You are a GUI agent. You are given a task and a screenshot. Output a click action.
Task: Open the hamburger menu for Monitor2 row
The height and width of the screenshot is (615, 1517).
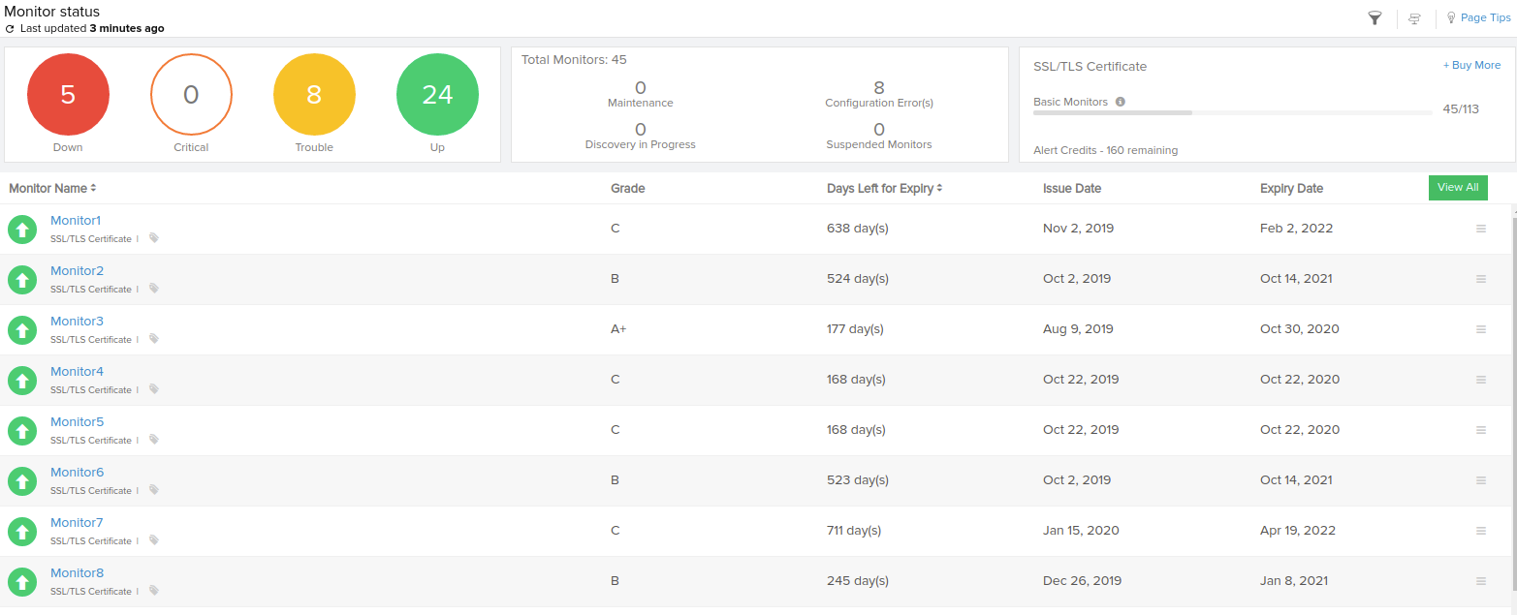pos(1480,279)
